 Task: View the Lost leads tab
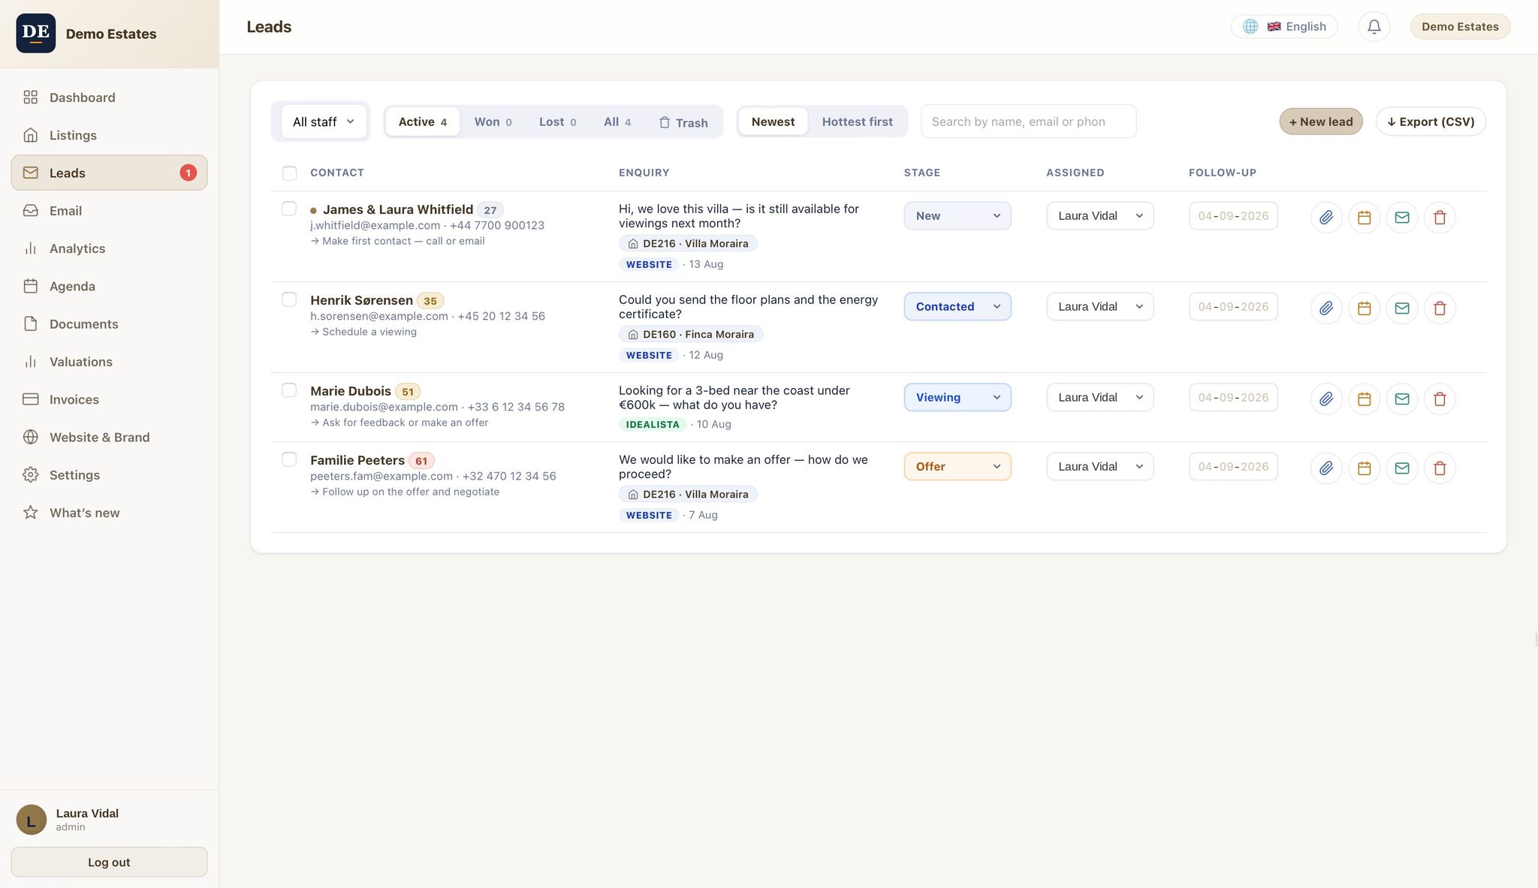coord(557,122)
